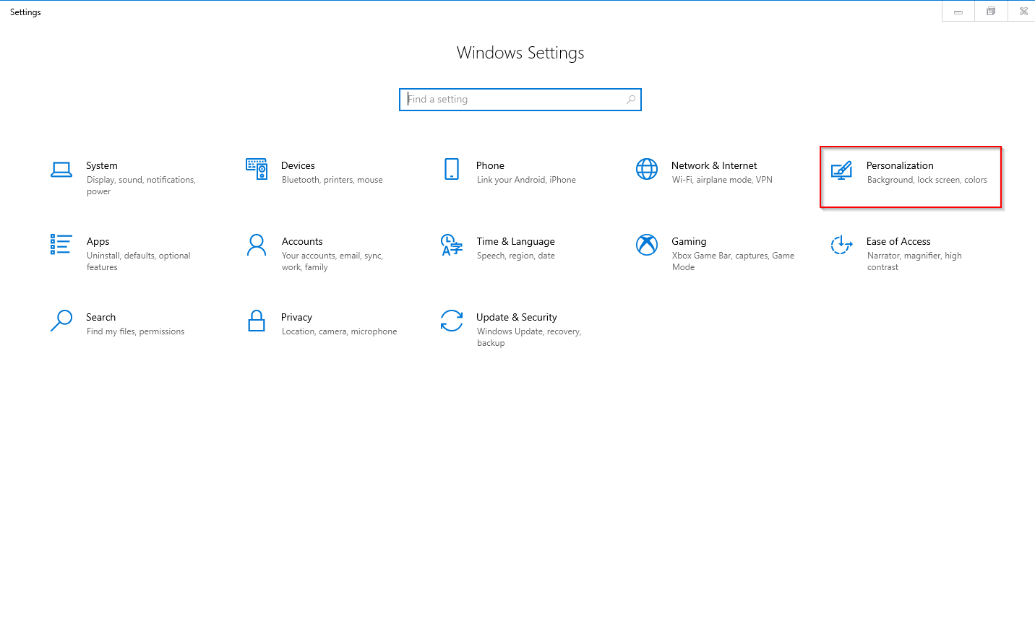The width and height of the screenshot is (1035, 621).
Task: Click 'Bluetooth, printers, mouse' description
Action: click(x=332, y=180)
